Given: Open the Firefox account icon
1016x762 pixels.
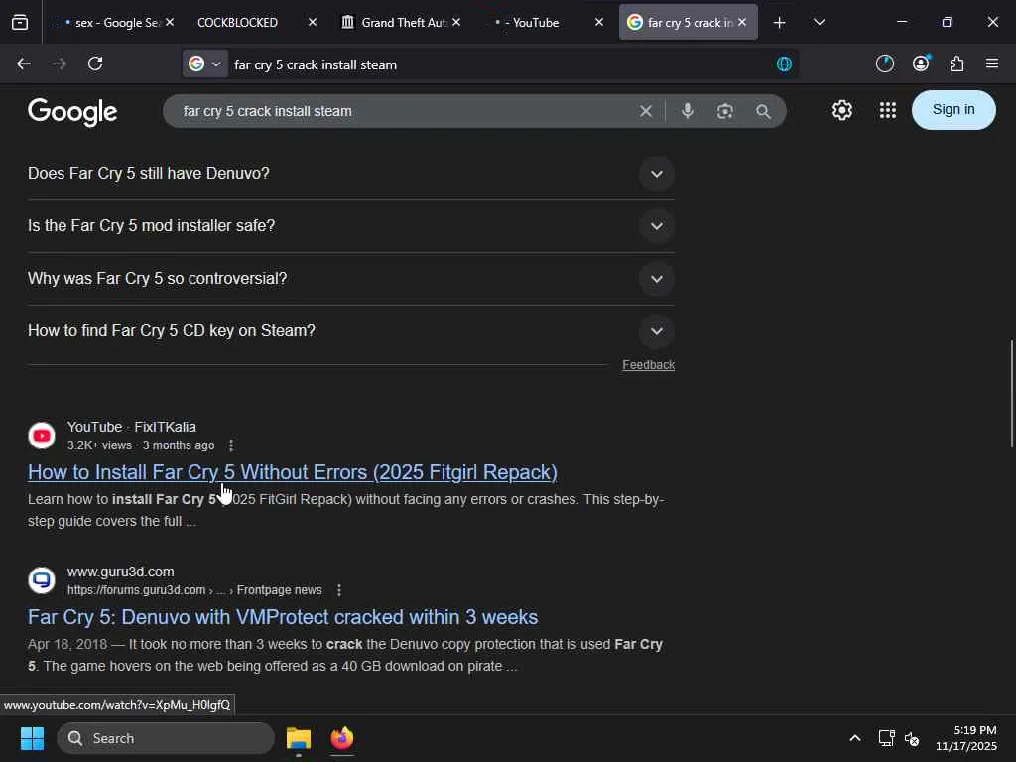Looking at the screenshot, I should click(921, 63).
